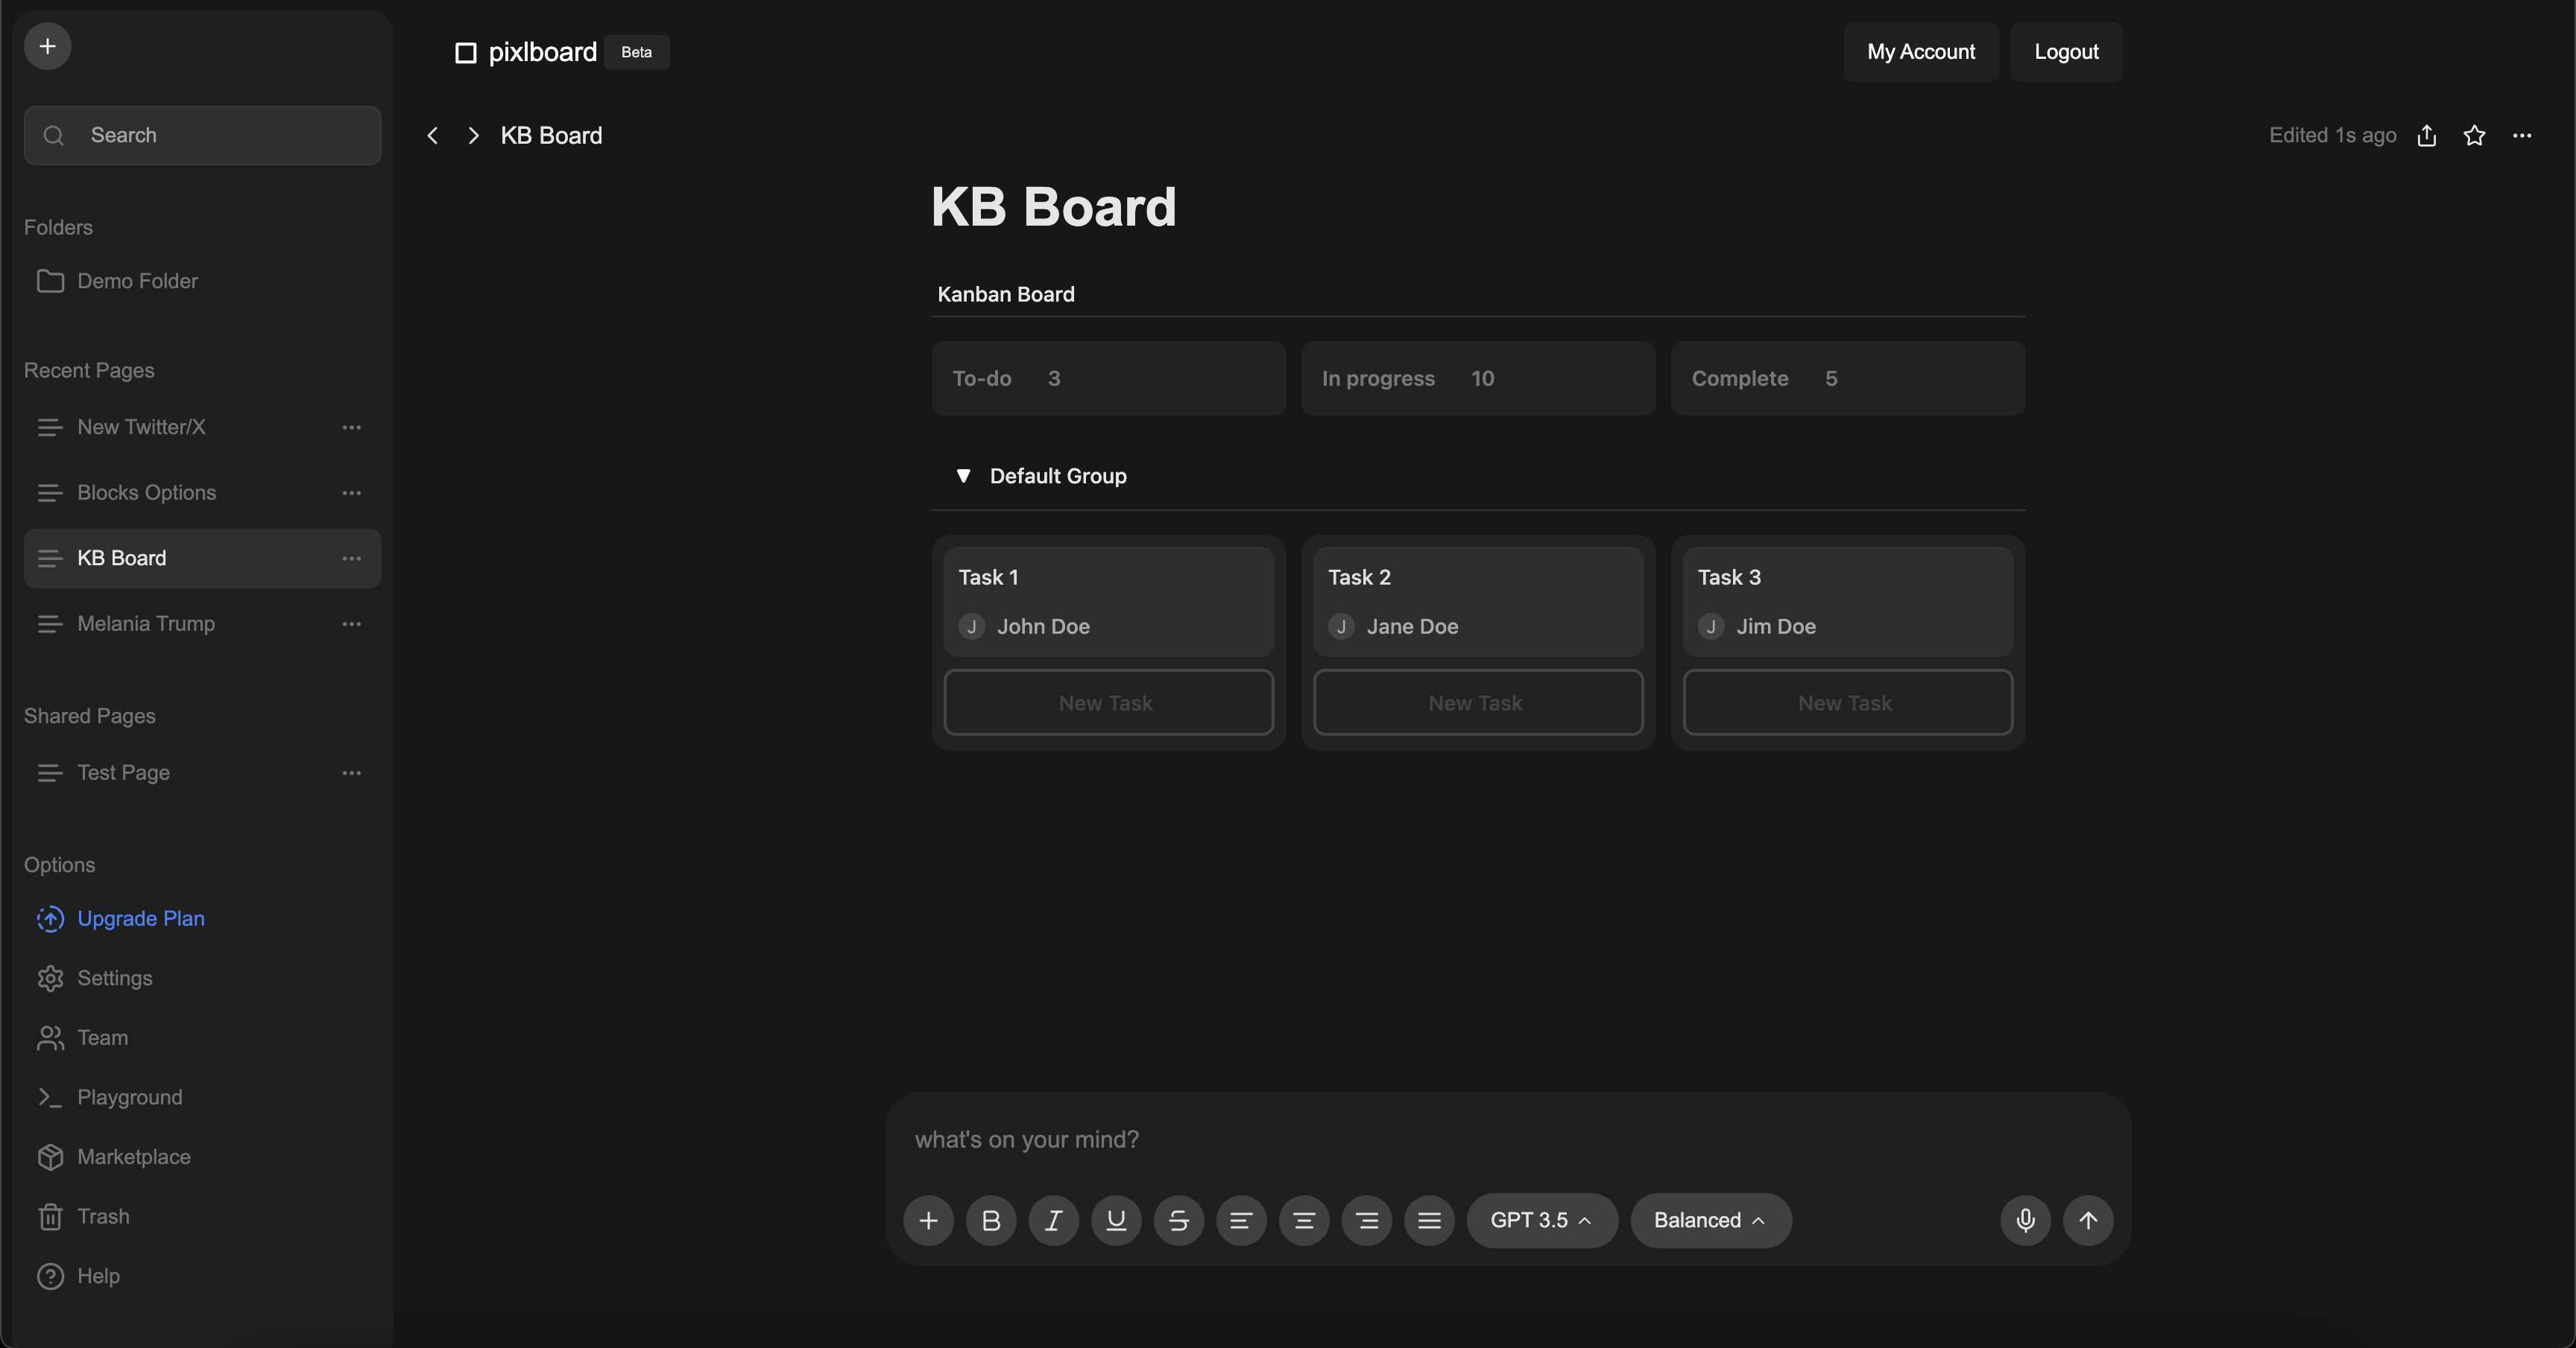The height and width of the screenshot is (1348, 2576).
Task: Go back with the left chevron
Action: pos(432,136)
